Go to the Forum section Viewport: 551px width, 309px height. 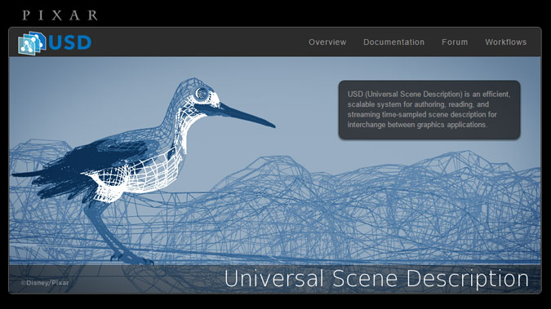[455, 42]
